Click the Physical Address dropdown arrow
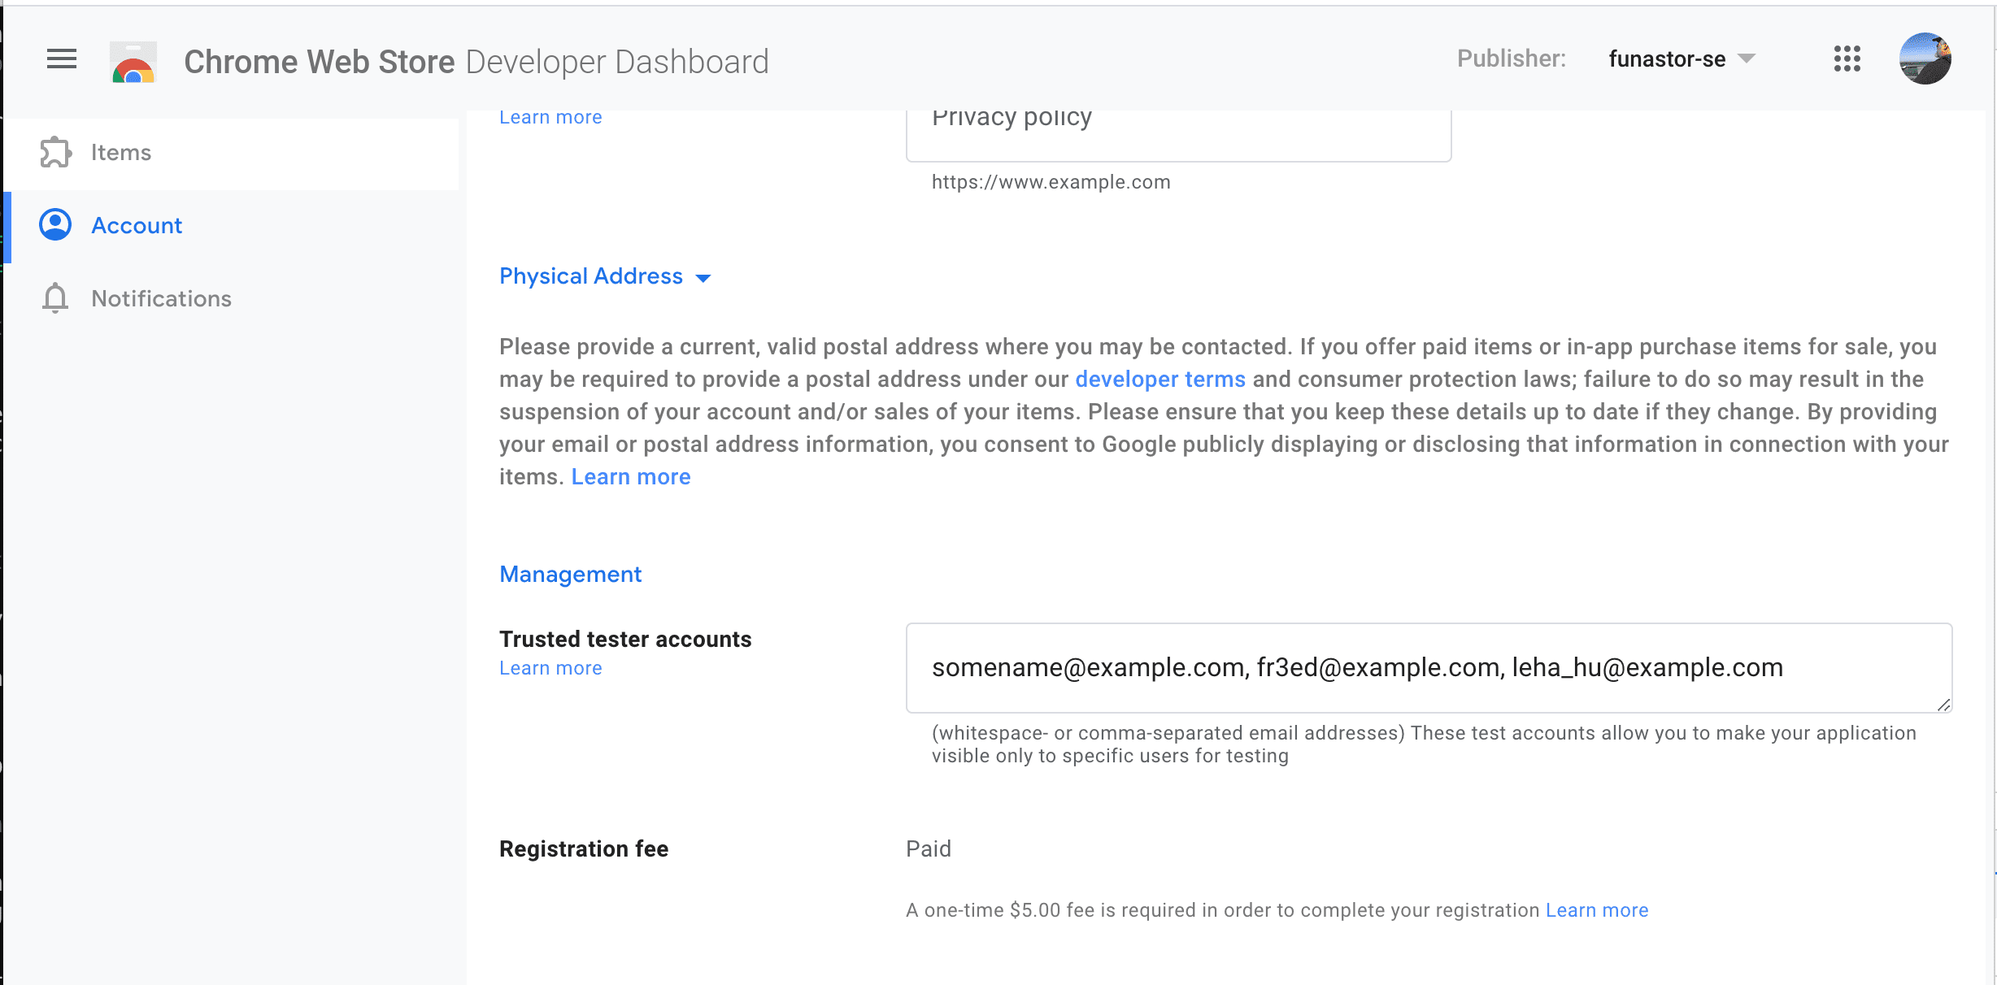The height and width of the screenshot is (985, 1997). coord(707,277)
